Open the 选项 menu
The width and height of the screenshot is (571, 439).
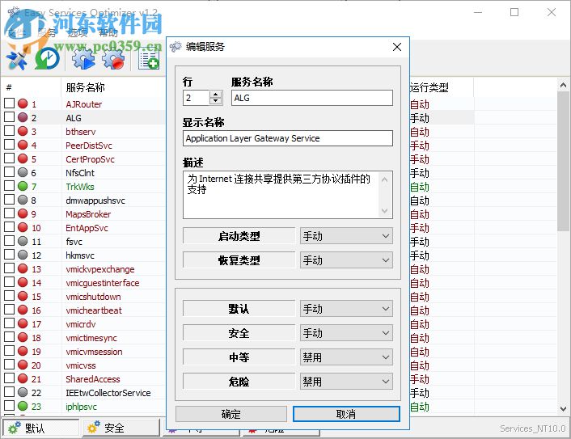click(x=78, y=33)
